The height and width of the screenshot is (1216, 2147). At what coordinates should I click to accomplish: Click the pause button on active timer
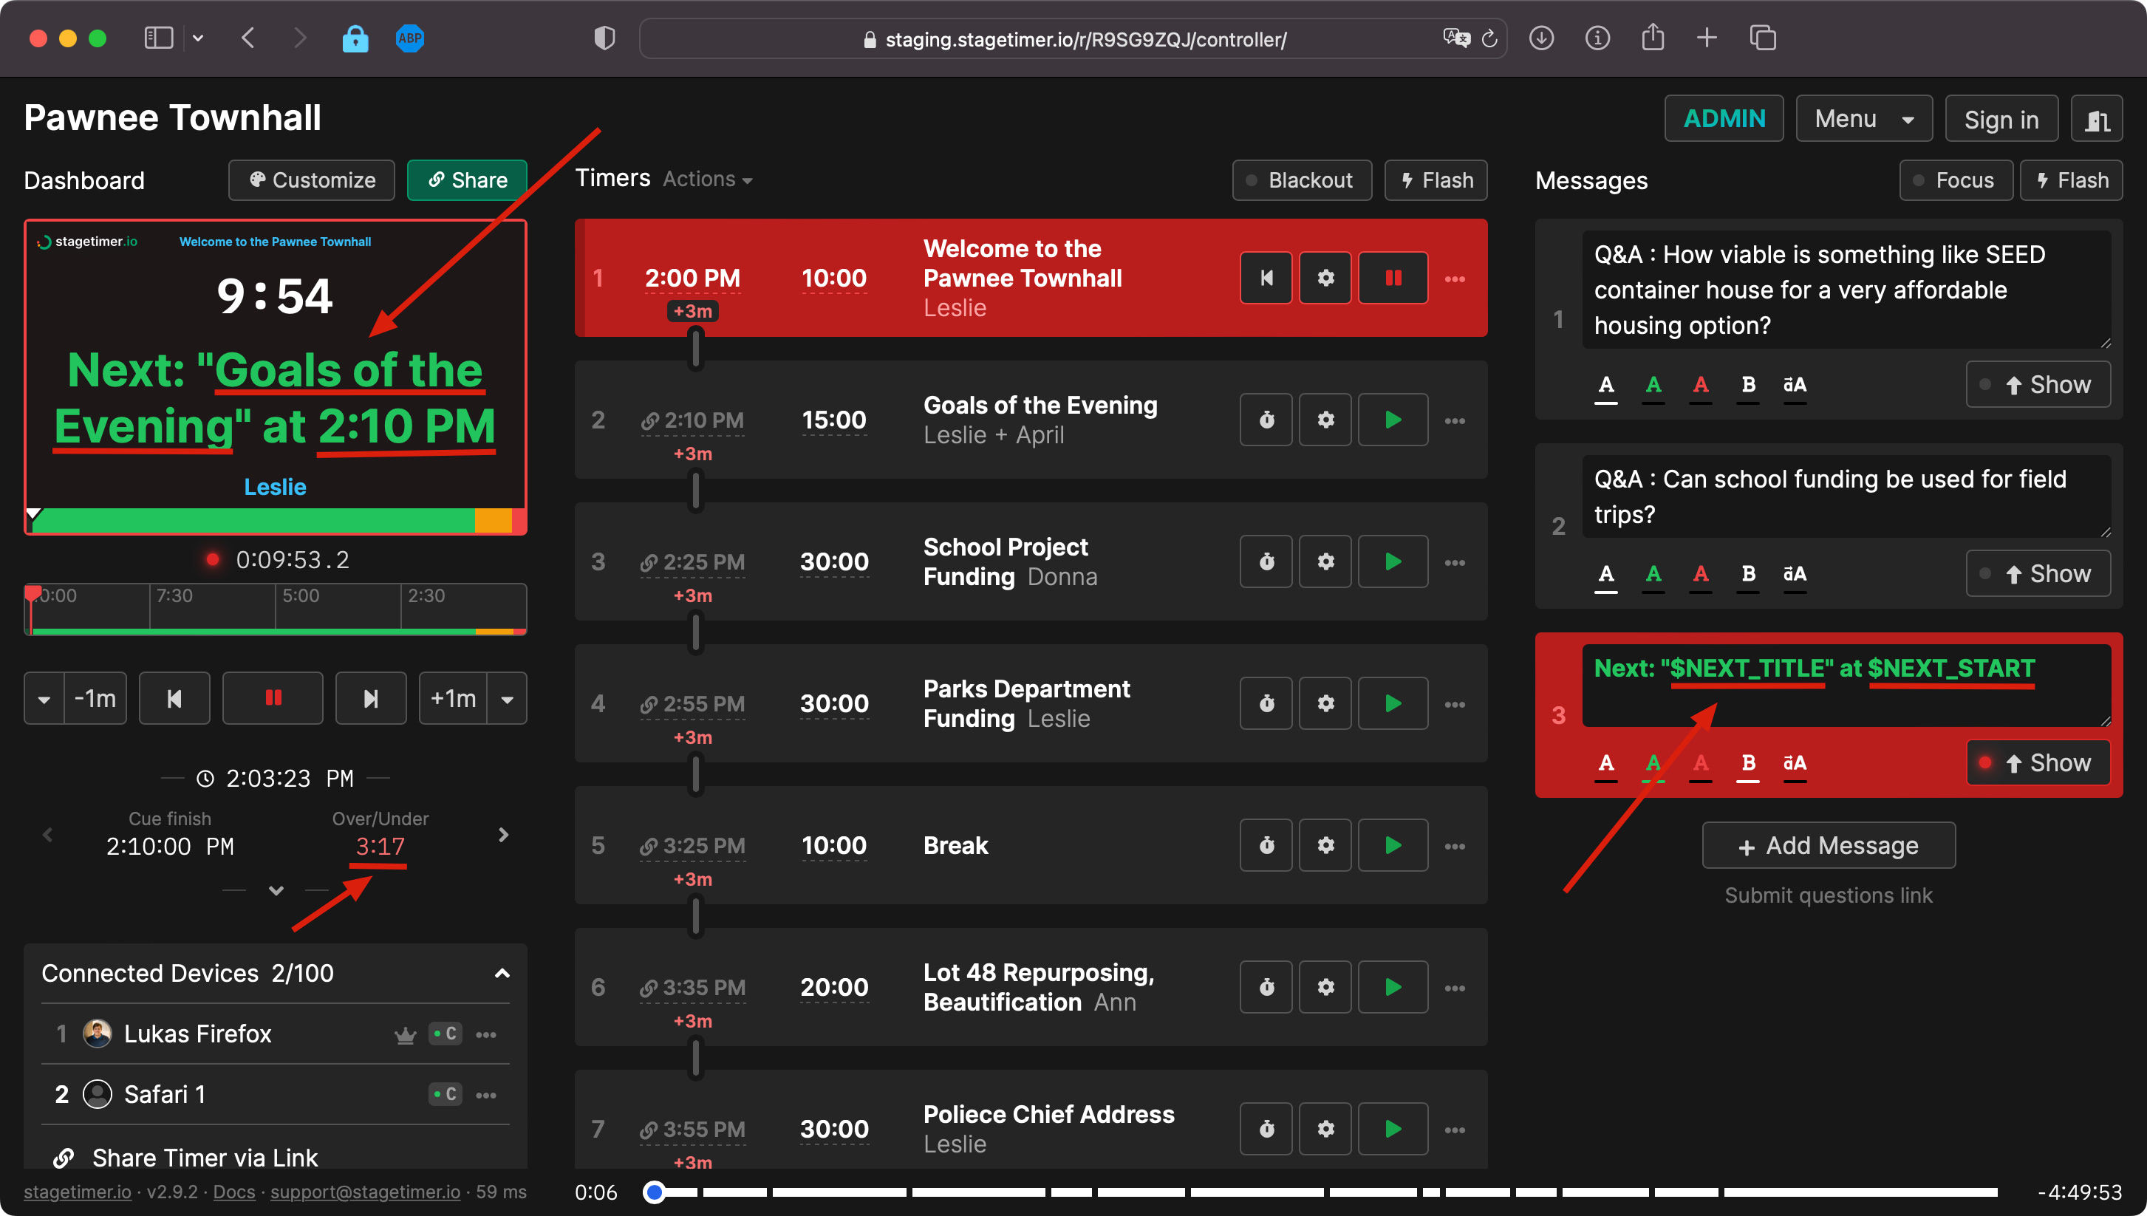click(1392, 276)
